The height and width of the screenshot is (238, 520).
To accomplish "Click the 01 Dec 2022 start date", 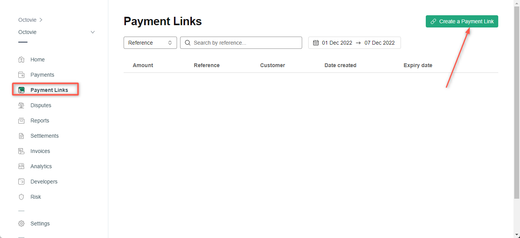I will click(x=337, y=43).
